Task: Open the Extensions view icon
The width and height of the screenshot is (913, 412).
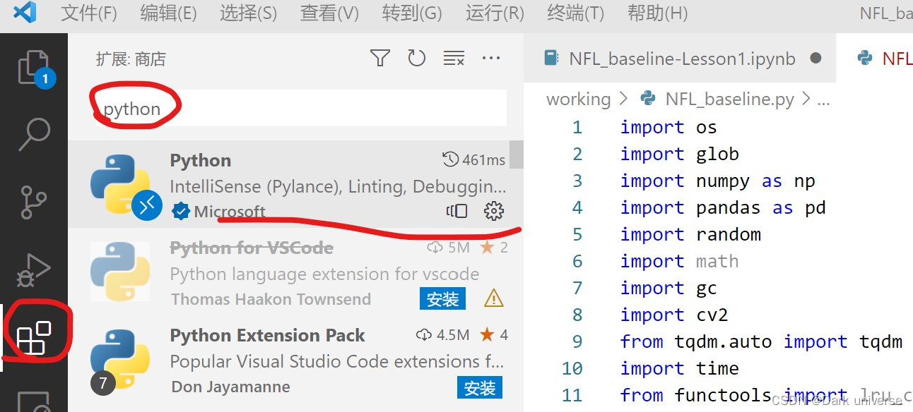Action: click(x=34, y=337)
